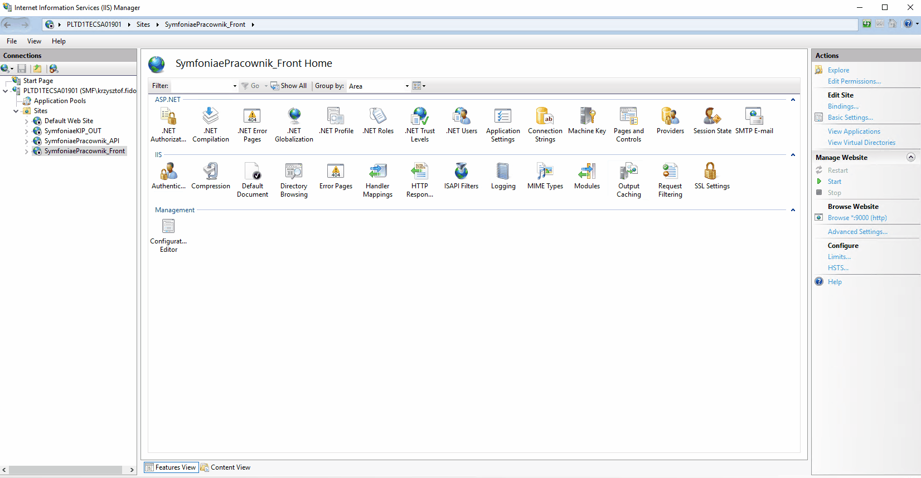The image size is (921, 478).
Task: Open HTTP Response Headers feature
Action: [420, 180]
